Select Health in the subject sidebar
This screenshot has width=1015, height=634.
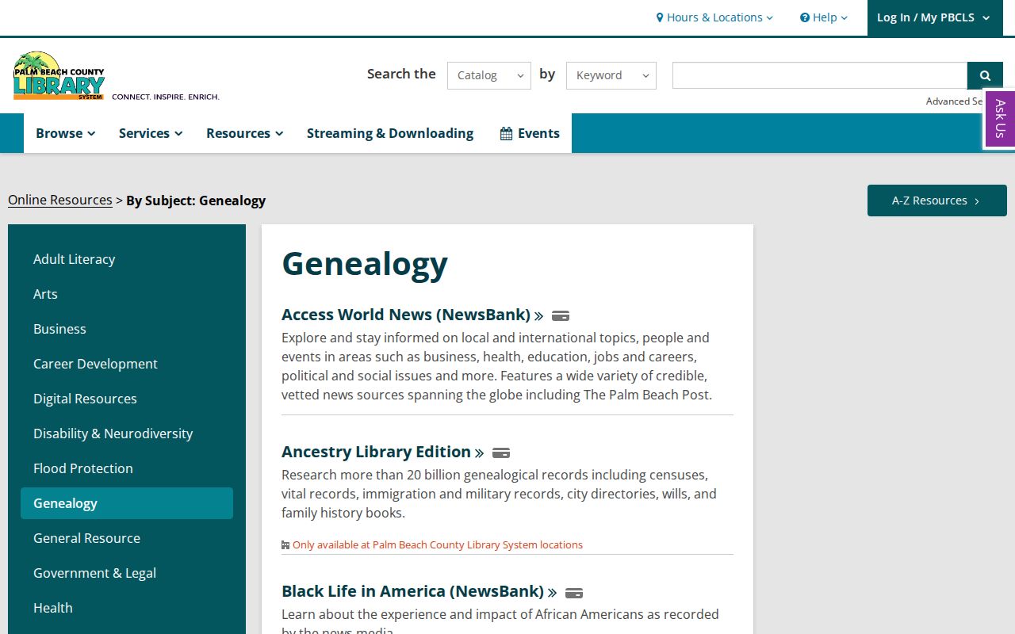[x=127, y=608]
